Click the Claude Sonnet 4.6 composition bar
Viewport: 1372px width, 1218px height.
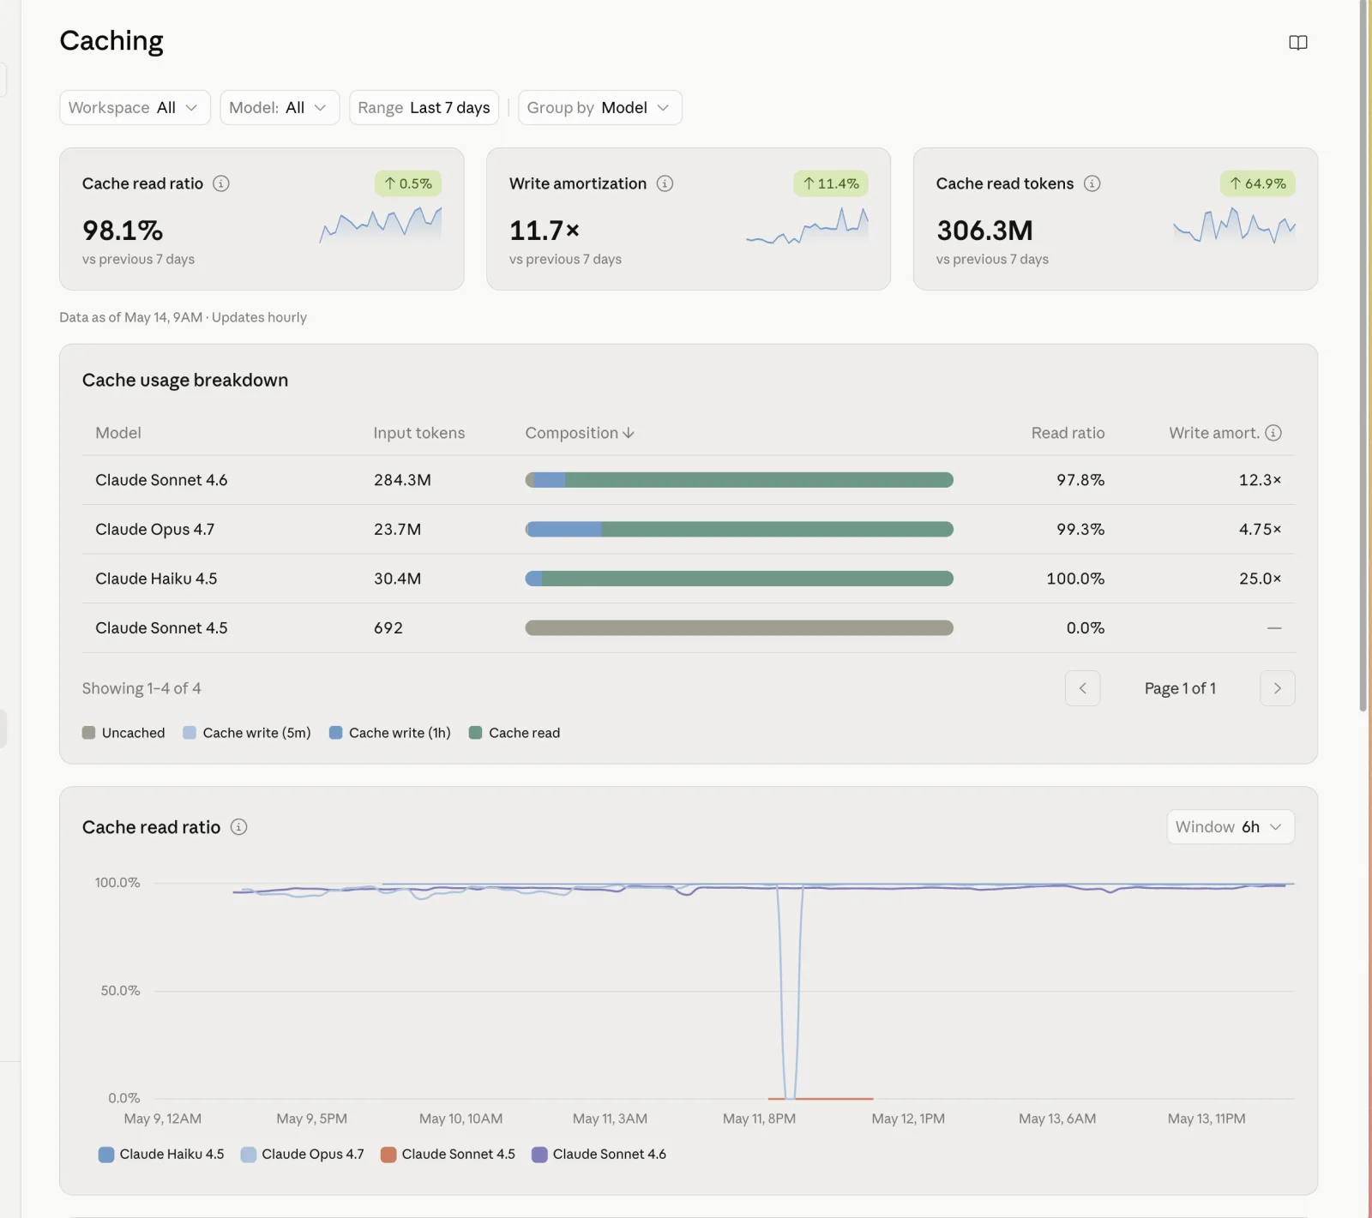pyautogui.click(x=739, y=480)
